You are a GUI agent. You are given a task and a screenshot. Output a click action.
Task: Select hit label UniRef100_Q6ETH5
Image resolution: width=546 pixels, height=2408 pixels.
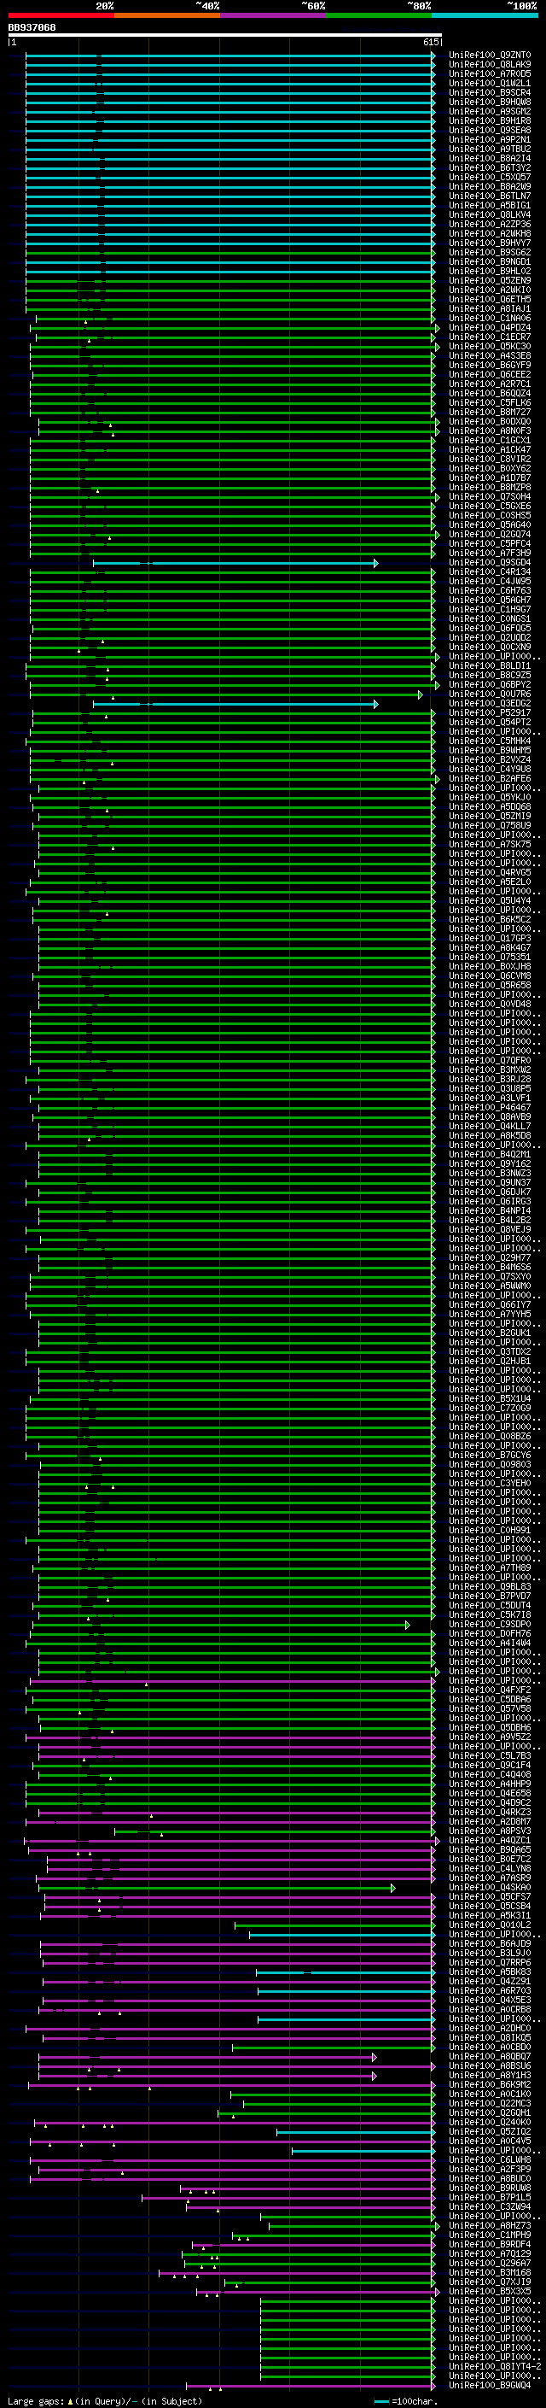click(x=490, y=299)
